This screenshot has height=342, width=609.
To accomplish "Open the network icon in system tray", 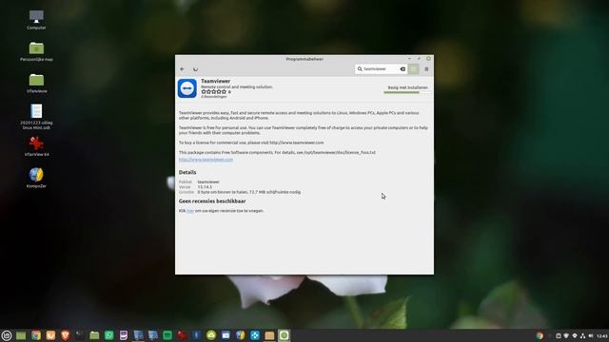I will [x=582, y=335].
